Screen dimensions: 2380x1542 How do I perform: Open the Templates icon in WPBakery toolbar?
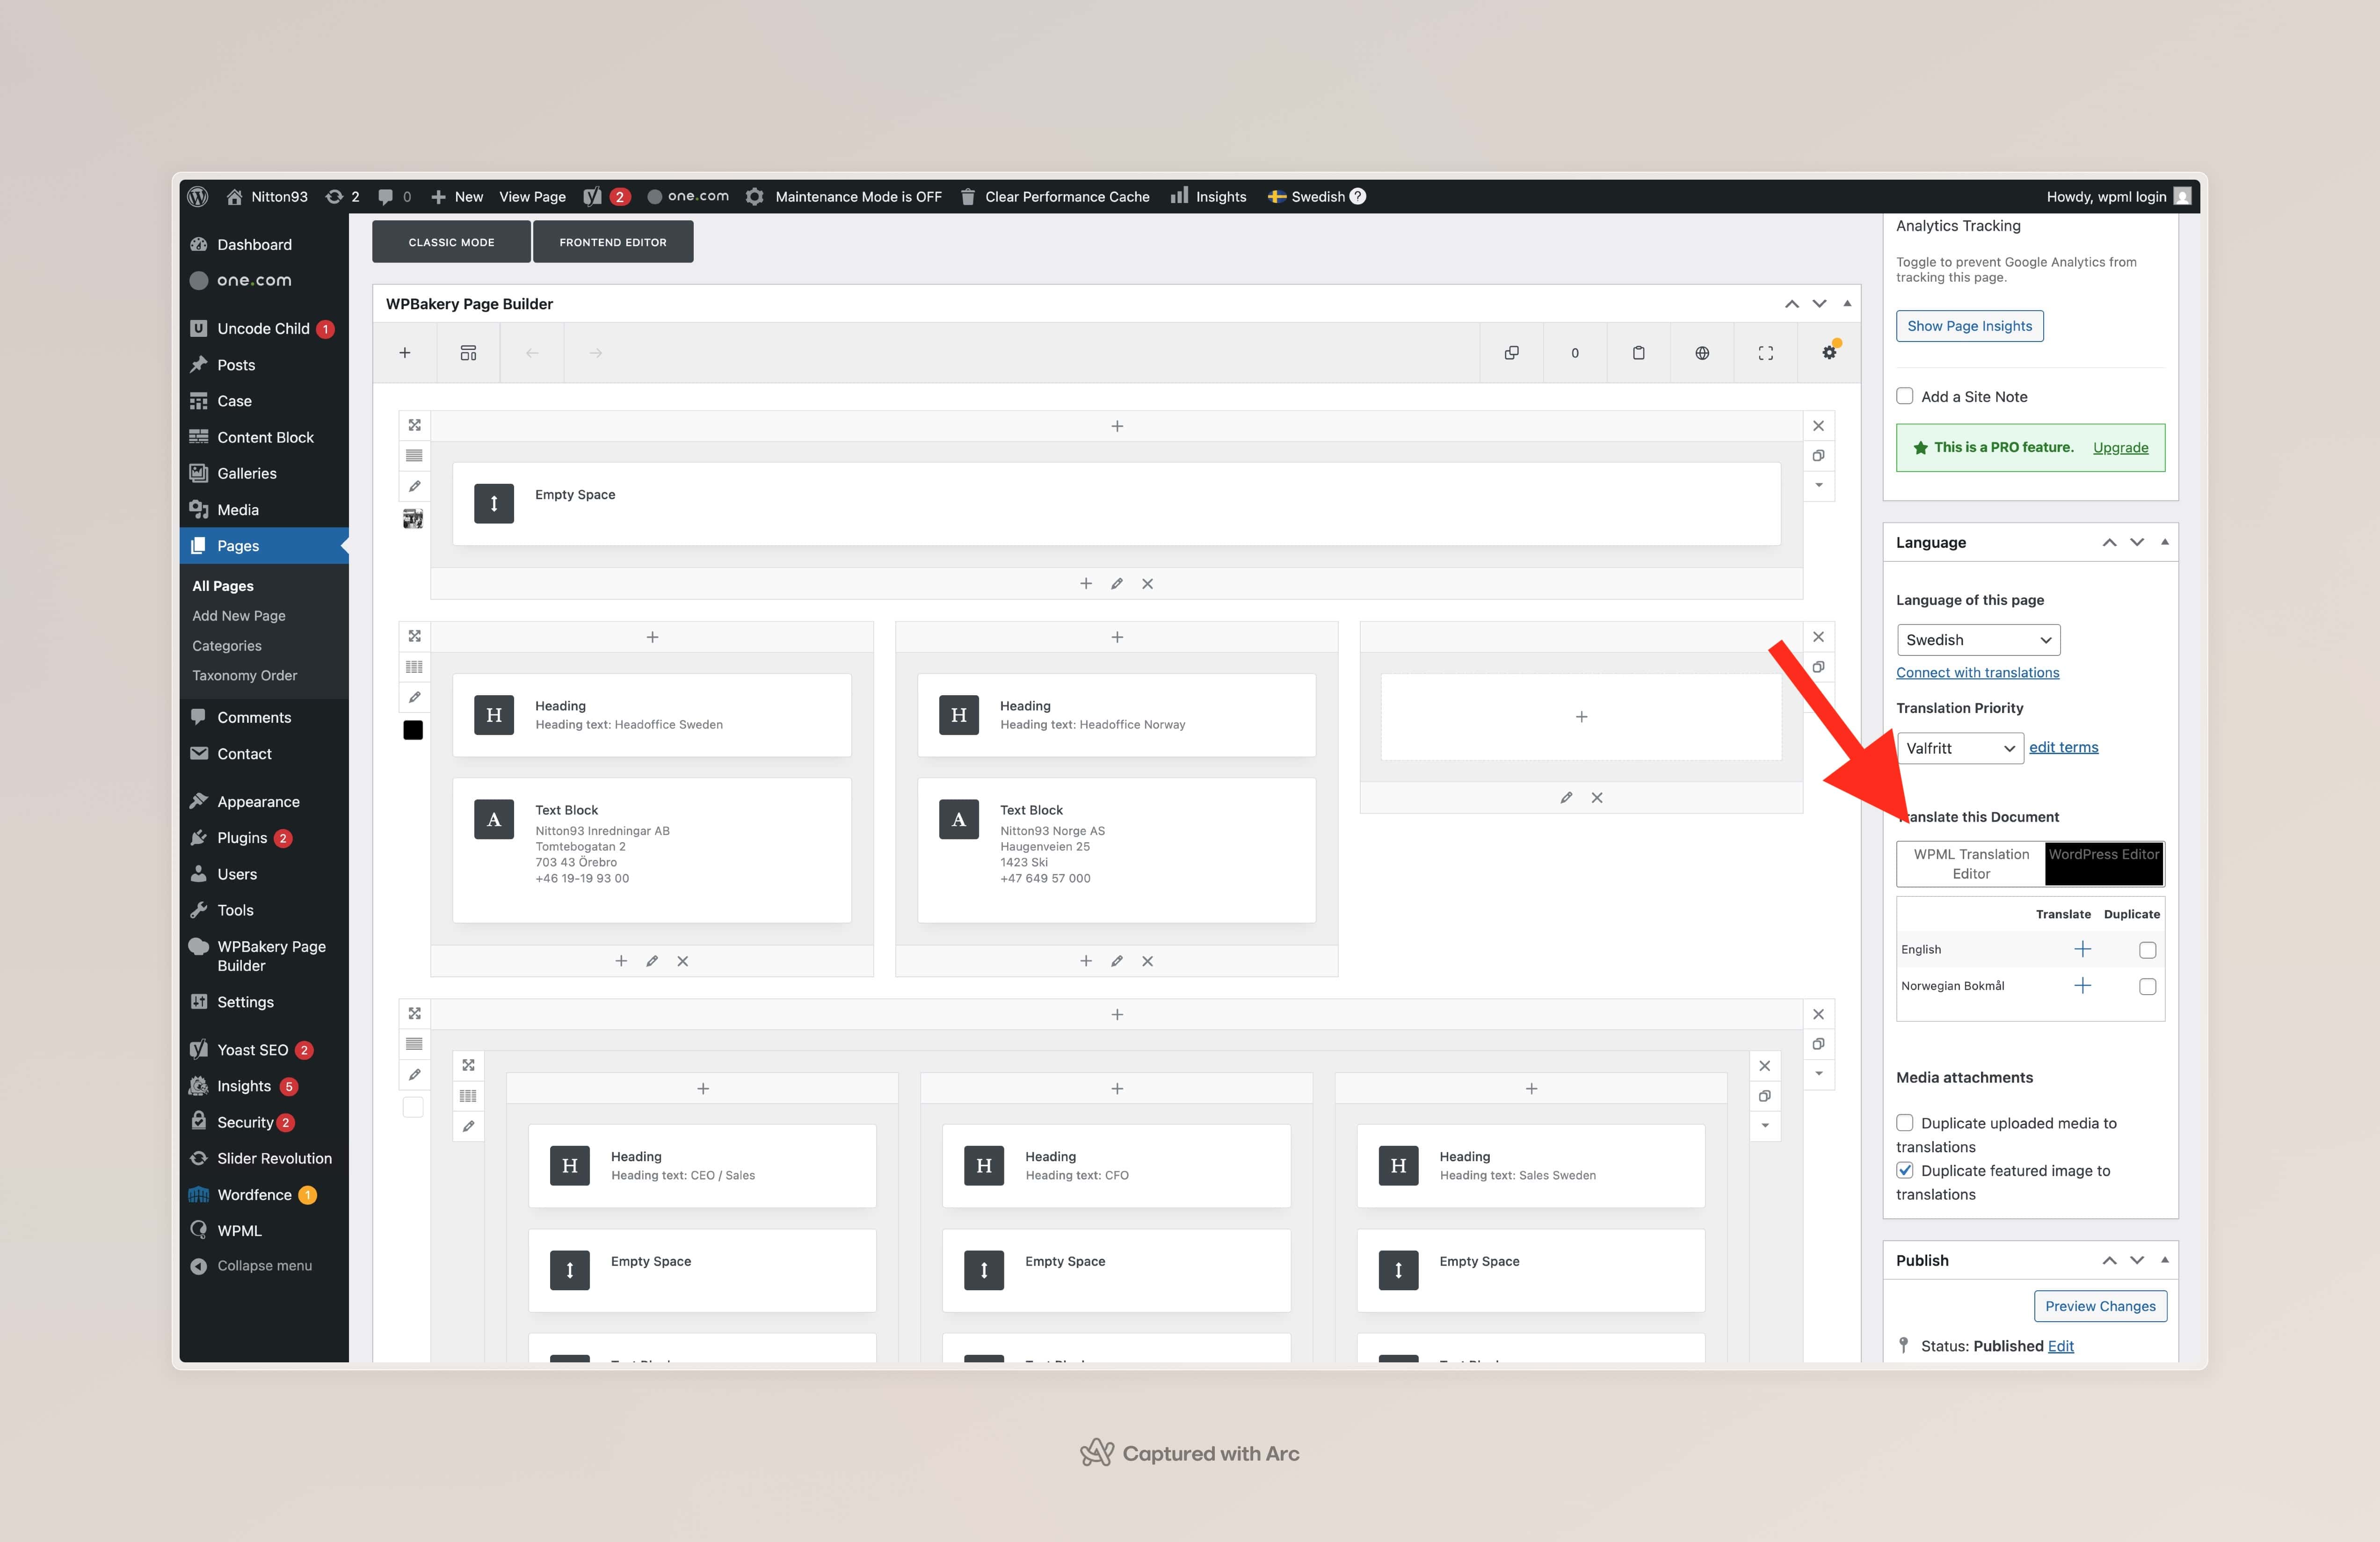(x=468, y=353)
